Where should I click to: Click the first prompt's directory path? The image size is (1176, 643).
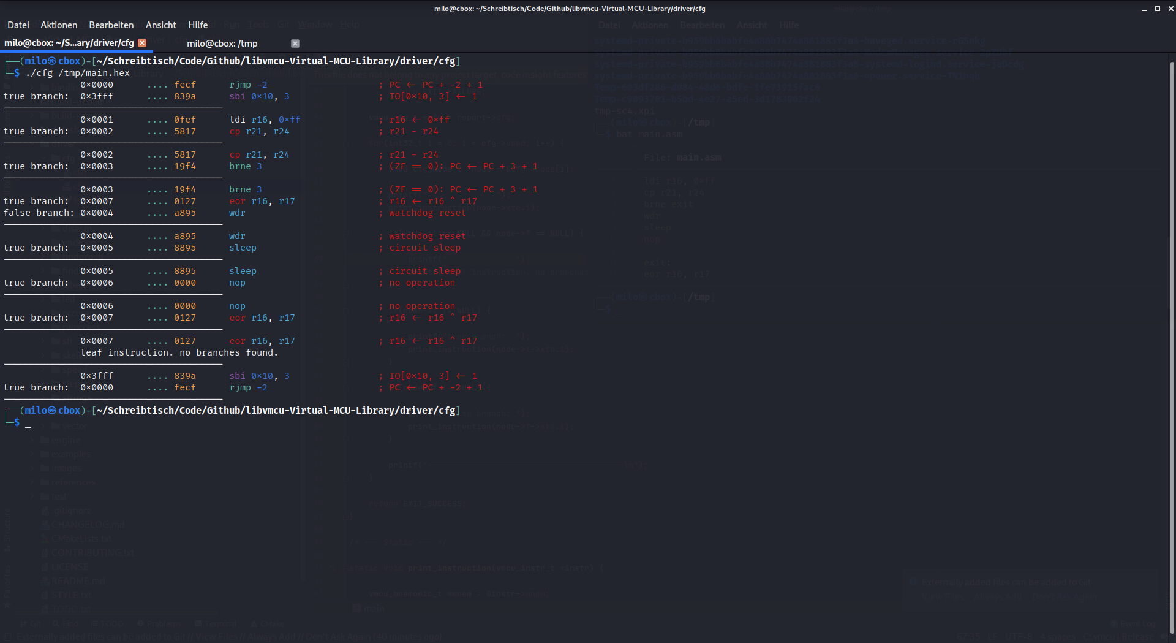[276, 61]
